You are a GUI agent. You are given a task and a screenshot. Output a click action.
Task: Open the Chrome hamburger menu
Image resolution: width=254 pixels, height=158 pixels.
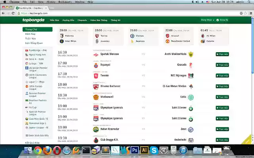tap(251, 13)
